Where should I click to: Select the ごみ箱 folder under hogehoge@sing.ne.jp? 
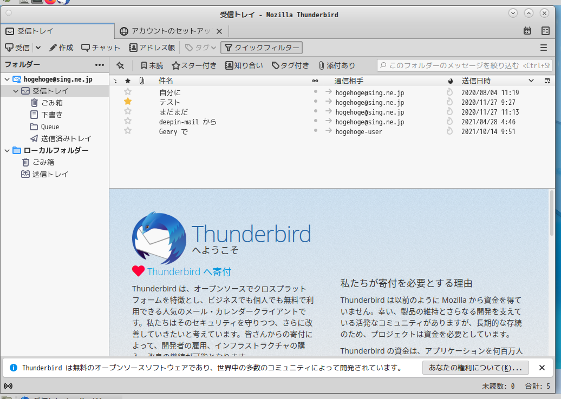52,103
